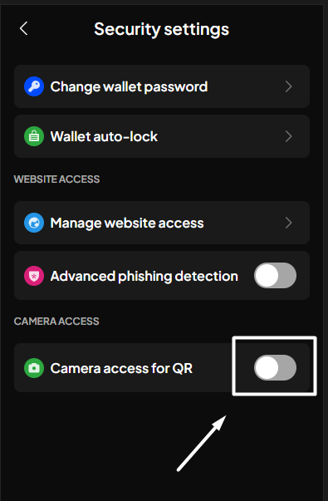The height and width of the screenshot is (501, 328).
Task: Select the Wallet auto-lock entry
Action: tap(162, 136)
